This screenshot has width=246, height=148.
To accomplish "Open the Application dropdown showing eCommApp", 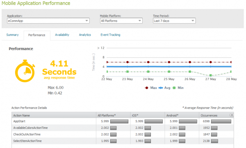I will [48, 21].
